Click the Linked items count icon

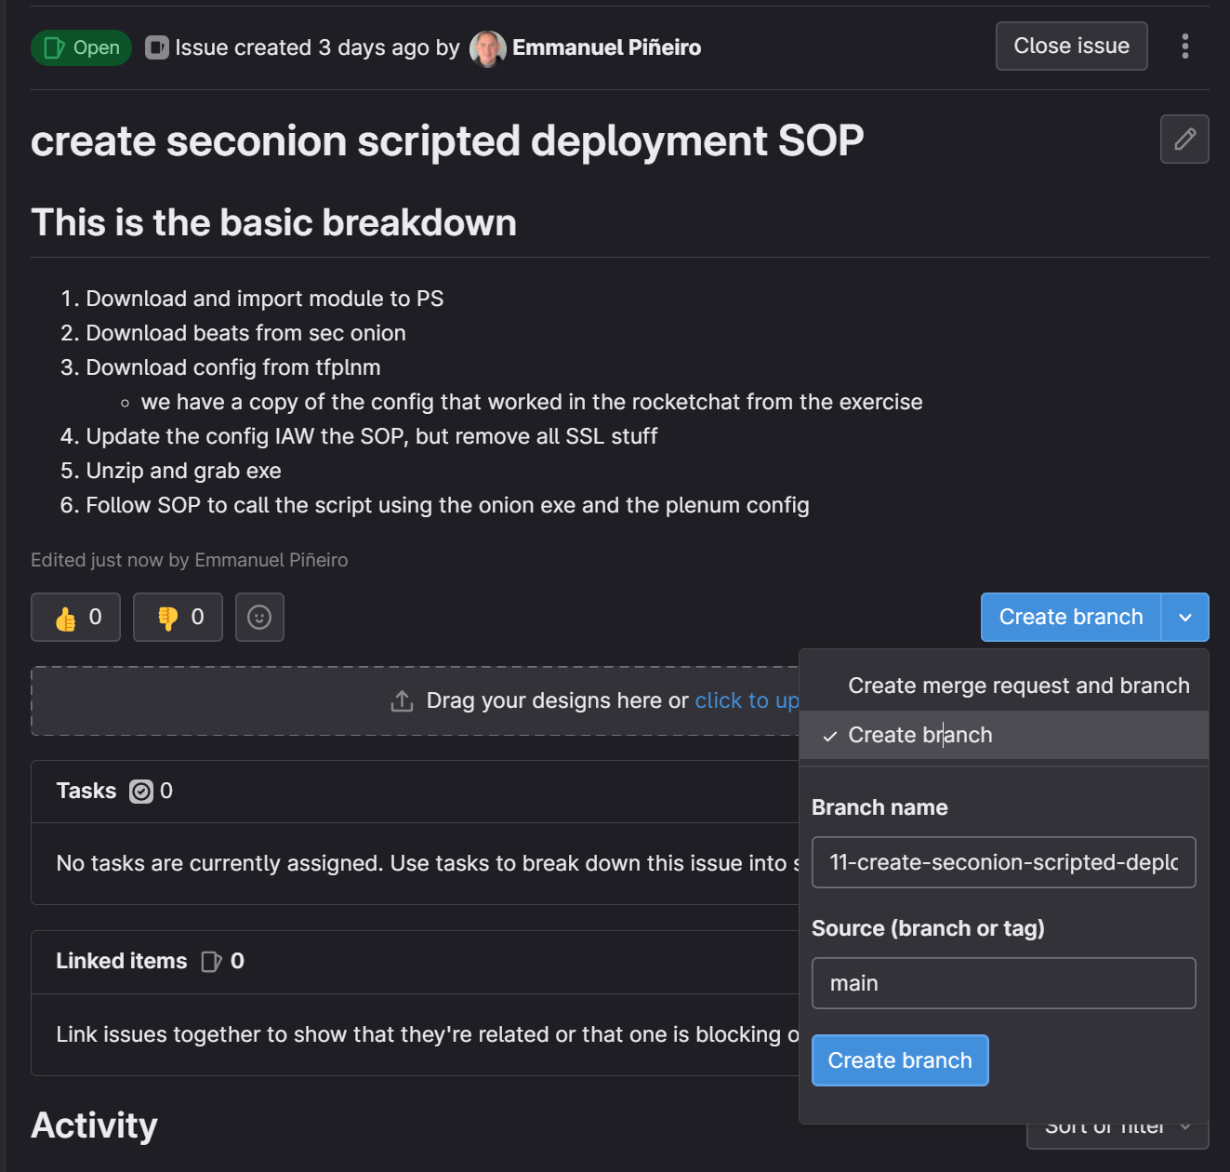click(x=212, y=962)
